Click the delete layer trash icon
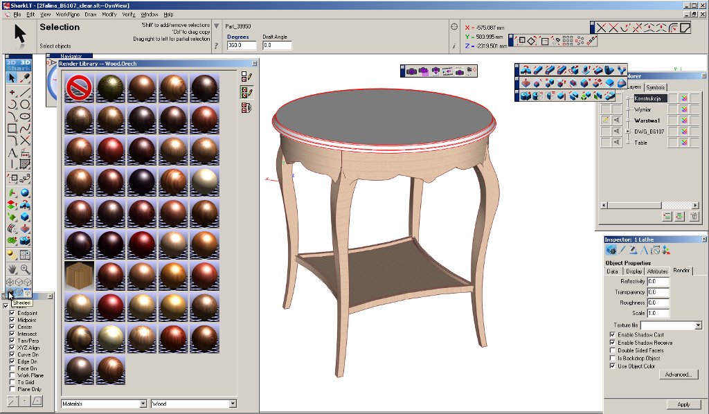The image size is (709, 414). (x=693, y=217)
